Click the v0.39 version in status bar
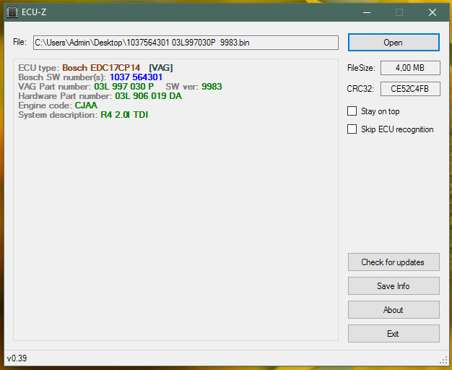 pos(17,358)
